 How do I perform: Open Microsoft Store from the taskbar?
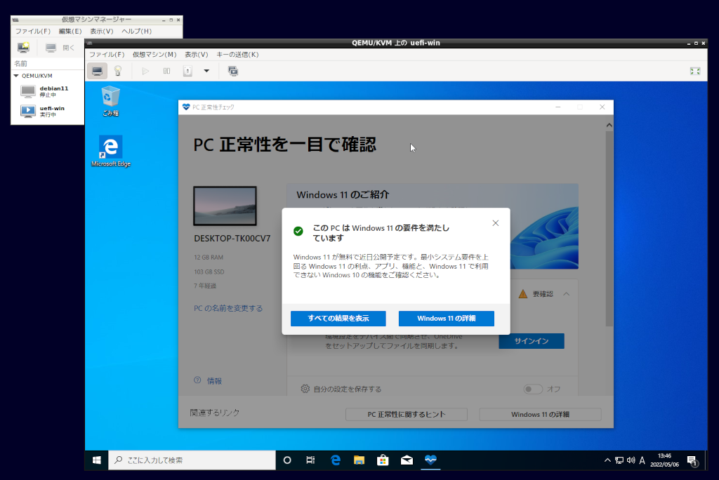coord(383,460)
